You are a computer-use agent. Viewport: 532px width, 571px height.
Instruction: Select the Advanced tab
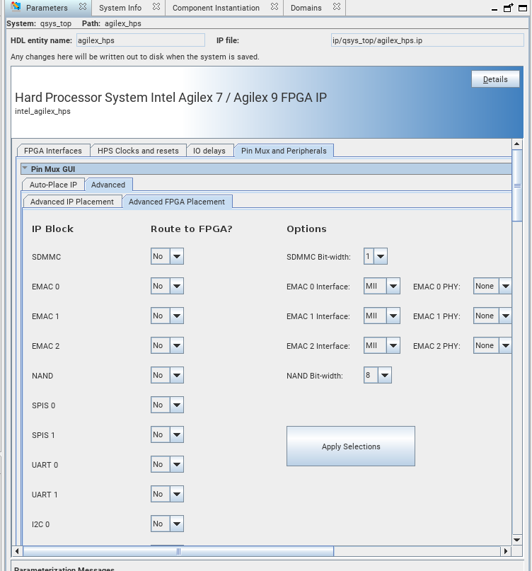(x=108, y=185)
